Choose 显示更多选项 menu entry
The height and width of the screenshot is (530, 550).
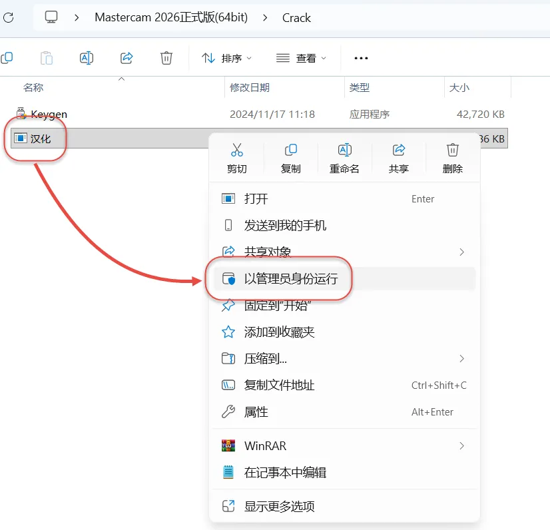click(x=344, y=506)
